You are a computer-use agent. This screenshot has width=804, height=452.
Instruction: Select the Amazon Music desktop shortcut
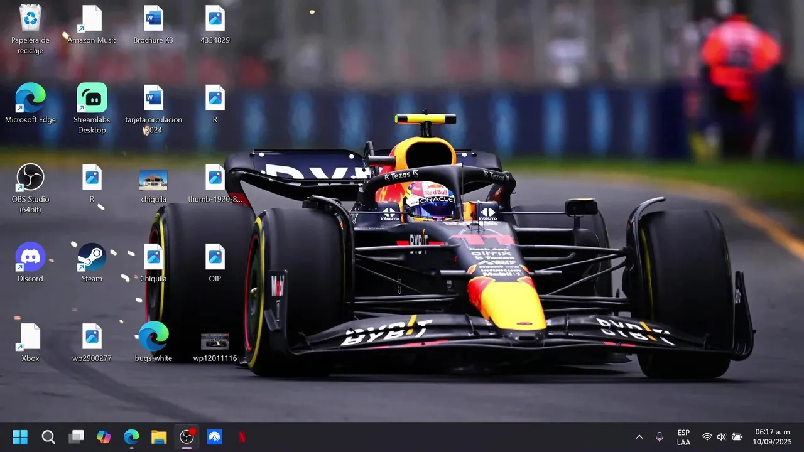click(x=92, y=25)
